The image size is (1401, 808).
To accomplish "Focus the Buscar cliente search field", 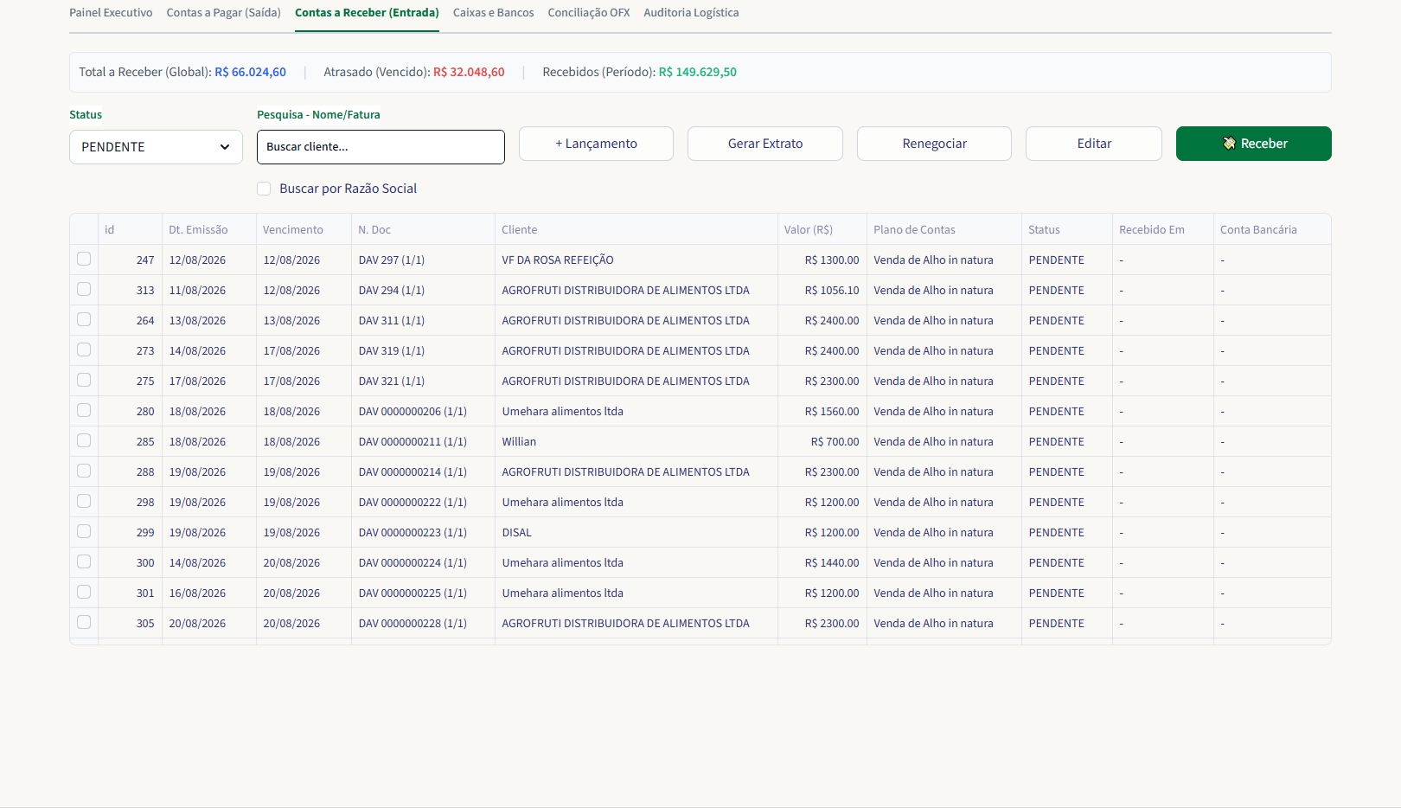I will click(x=381, y=147).
